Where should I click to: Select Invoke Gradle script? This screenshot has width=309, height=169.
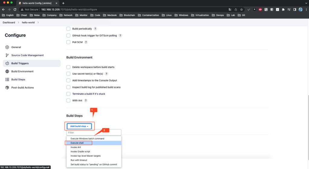click(x=94, y=152)
